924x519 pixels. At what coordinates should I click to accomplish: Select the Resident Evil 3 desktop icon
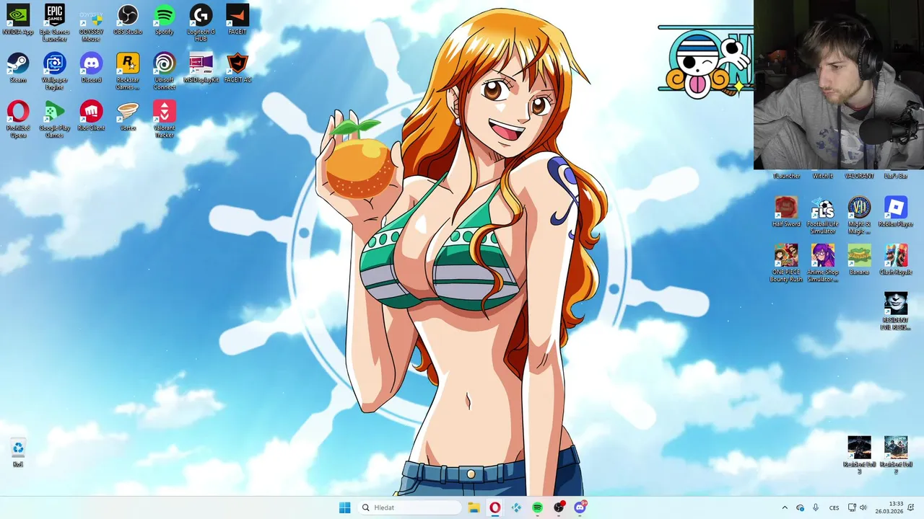pyautogui.click(x=859, y=455)
